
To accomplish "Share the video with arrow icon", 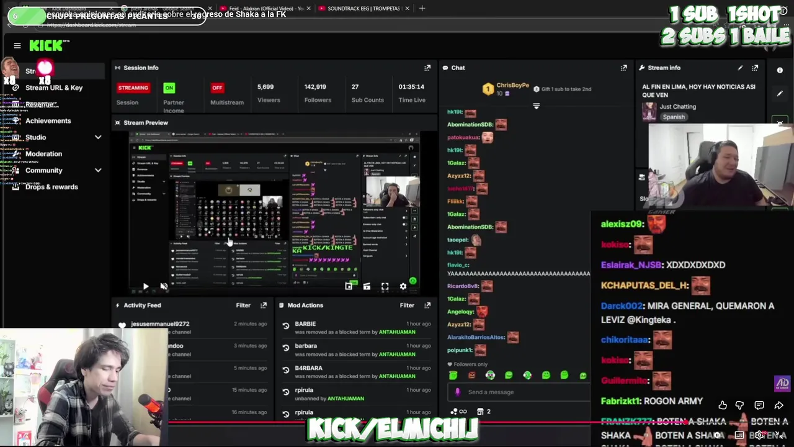I will pos(778,405).
